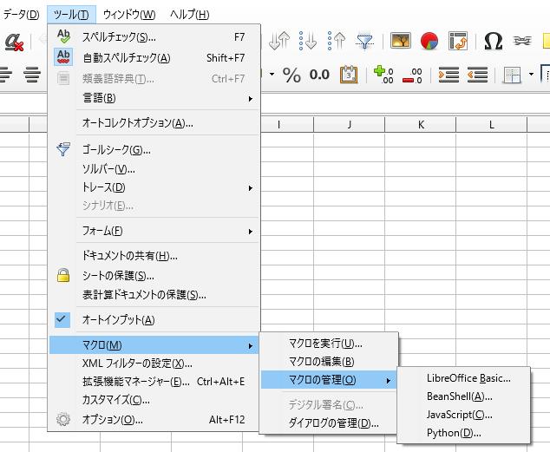Select column K header
The height and width of the screenshot is (452, 550).
click(x=421, y=125)
